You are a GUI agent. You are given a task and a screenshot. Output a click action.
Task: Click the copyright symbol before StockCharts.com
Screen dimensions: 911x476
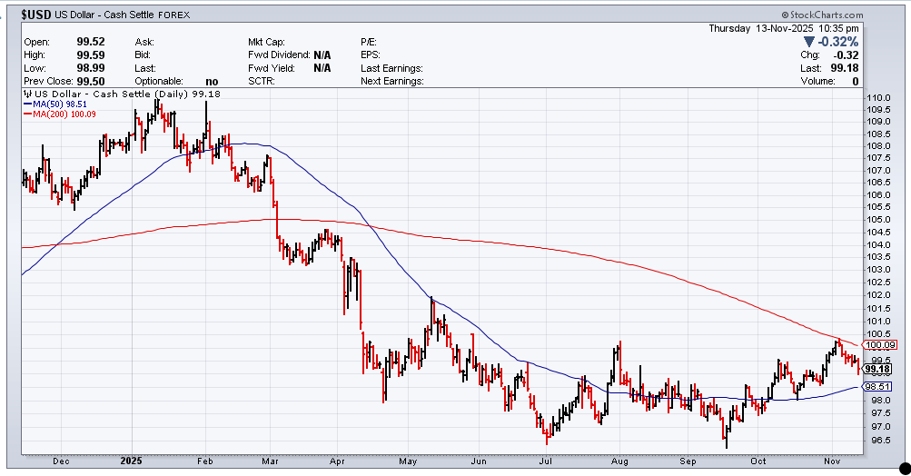(x=784, y=15)
